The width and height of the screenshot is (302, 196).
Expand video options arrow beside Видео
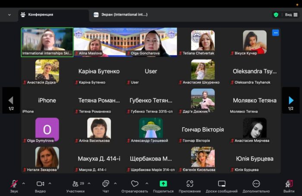50,184
